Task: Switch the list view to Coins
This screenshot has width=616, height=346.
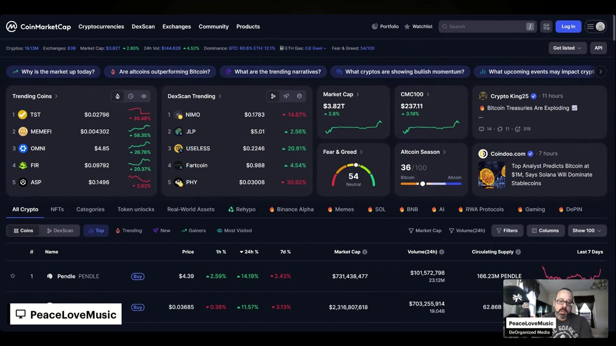Action: (x=24, y=231)
